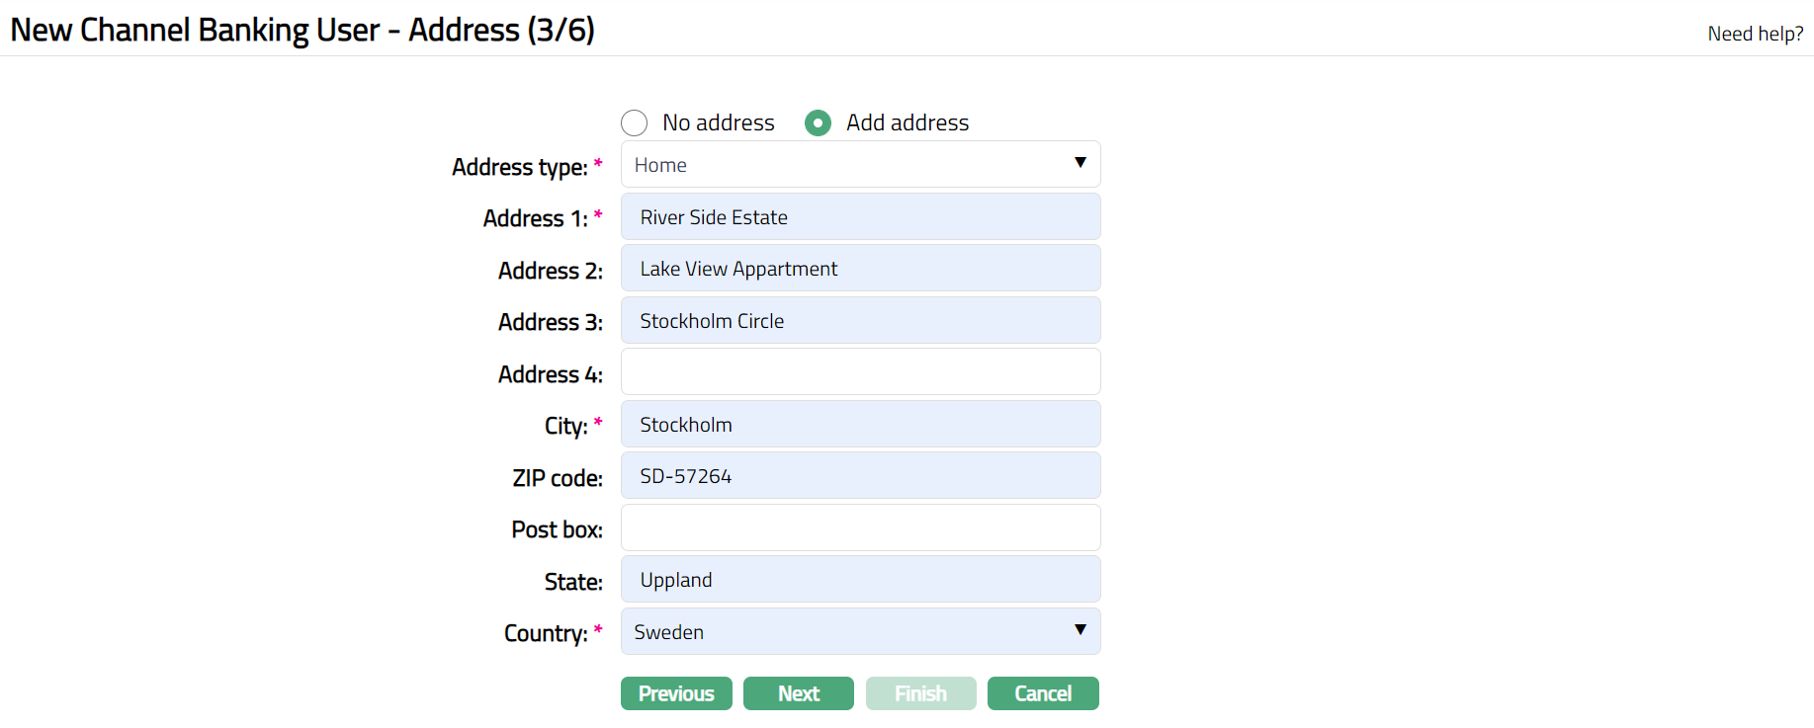1814x728 pixels.
Task: Select the Add address radio button
Action: (x=818, y=122)
